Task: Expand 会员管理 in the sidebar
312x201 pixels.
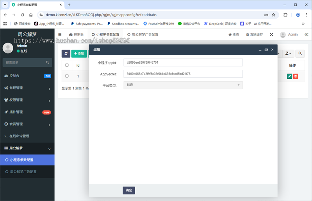Action: [27, 124]
